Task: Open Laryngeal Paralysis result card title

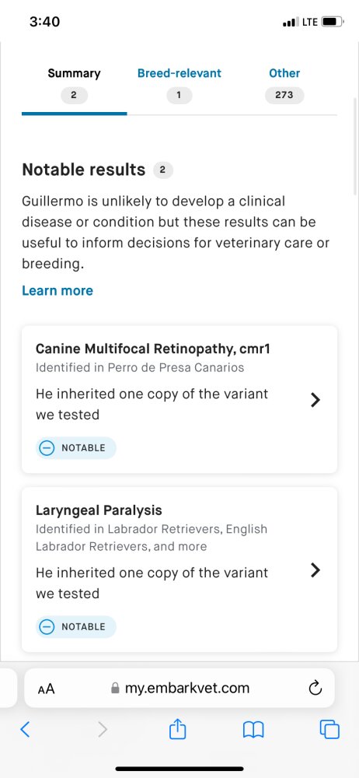Action: pos(99,510)
